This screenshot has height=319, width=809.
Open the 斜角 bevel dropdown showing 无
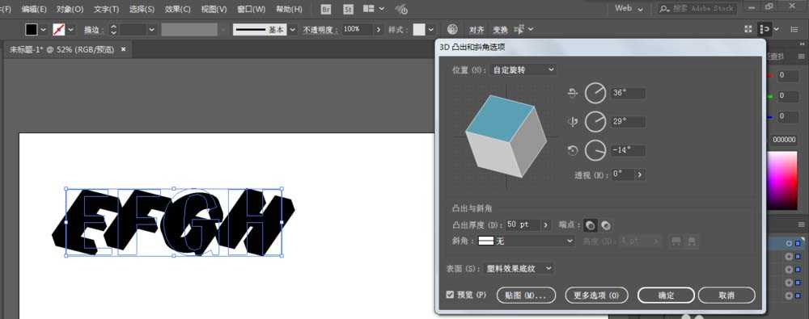526,241
